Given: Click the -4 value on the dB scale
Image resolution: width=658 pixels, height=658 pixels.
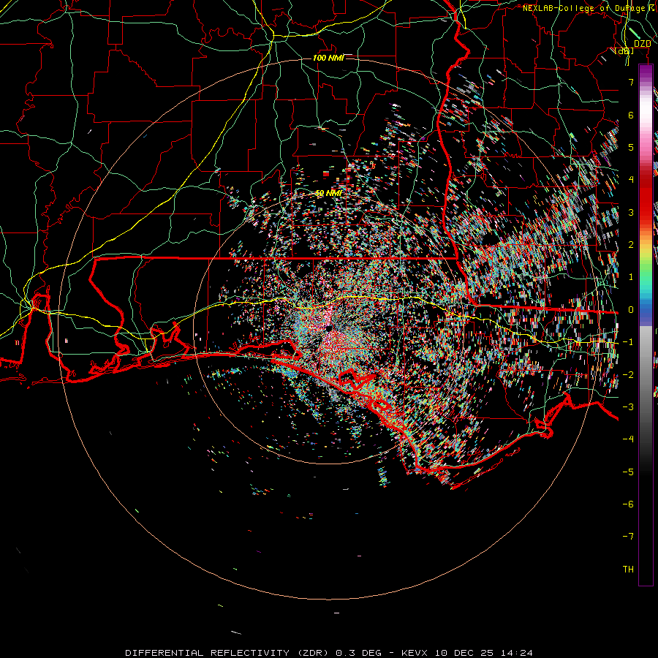Looking at the screenshot, I should click(x=628, y=439).
